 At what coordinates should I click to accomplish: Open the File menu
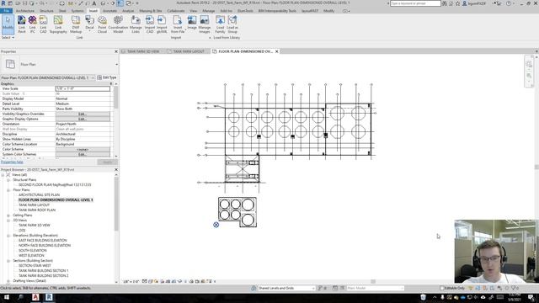pos(6,11)
